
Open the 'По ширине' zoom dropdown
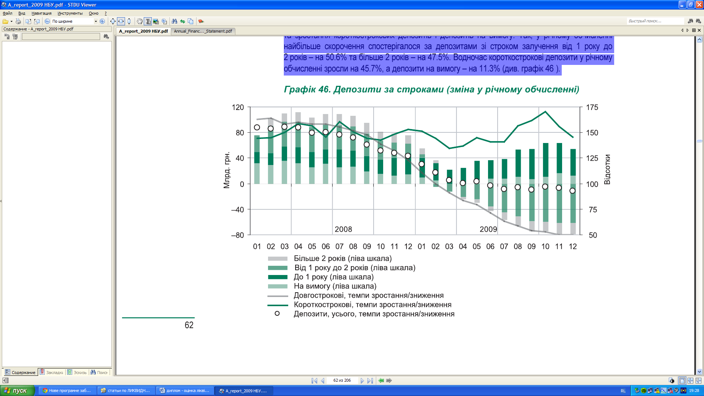tap(96, 21)
